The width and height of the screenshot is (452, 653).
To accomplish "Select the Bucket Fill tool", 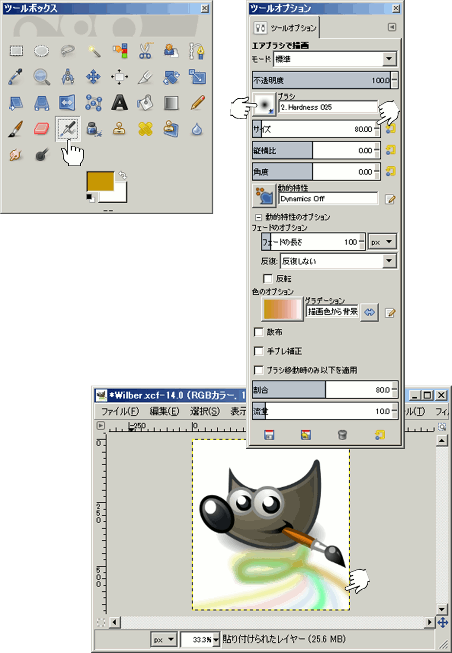I will coord(145,103).
